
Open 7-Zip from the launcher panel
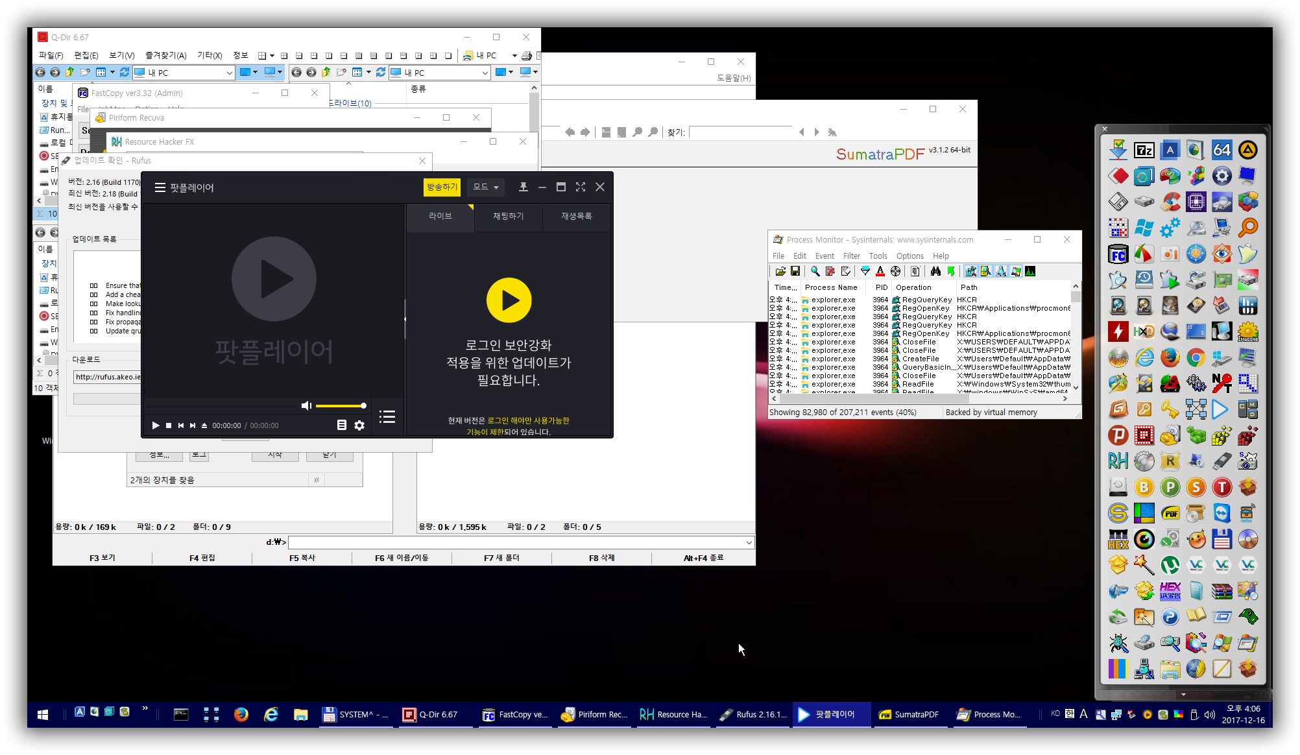1144,150
